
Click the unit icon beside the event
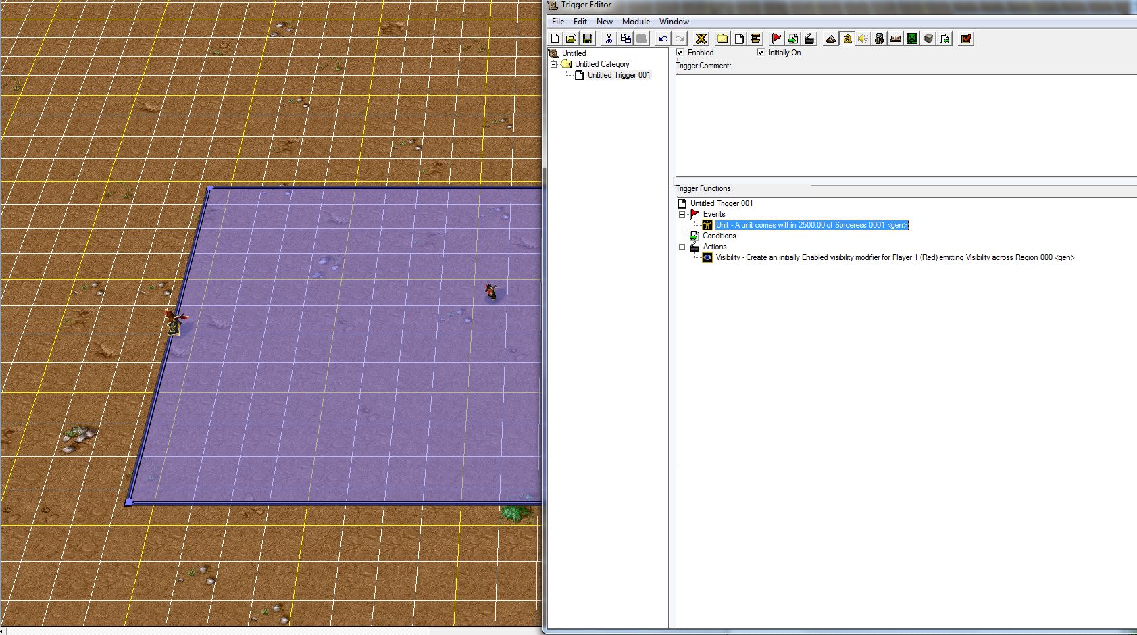coord(707,225)
